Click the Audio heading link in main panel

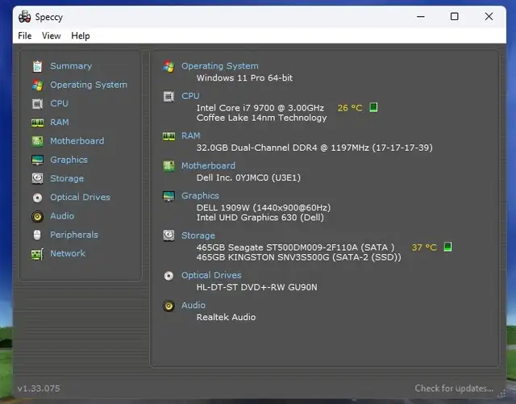point(193,306)
